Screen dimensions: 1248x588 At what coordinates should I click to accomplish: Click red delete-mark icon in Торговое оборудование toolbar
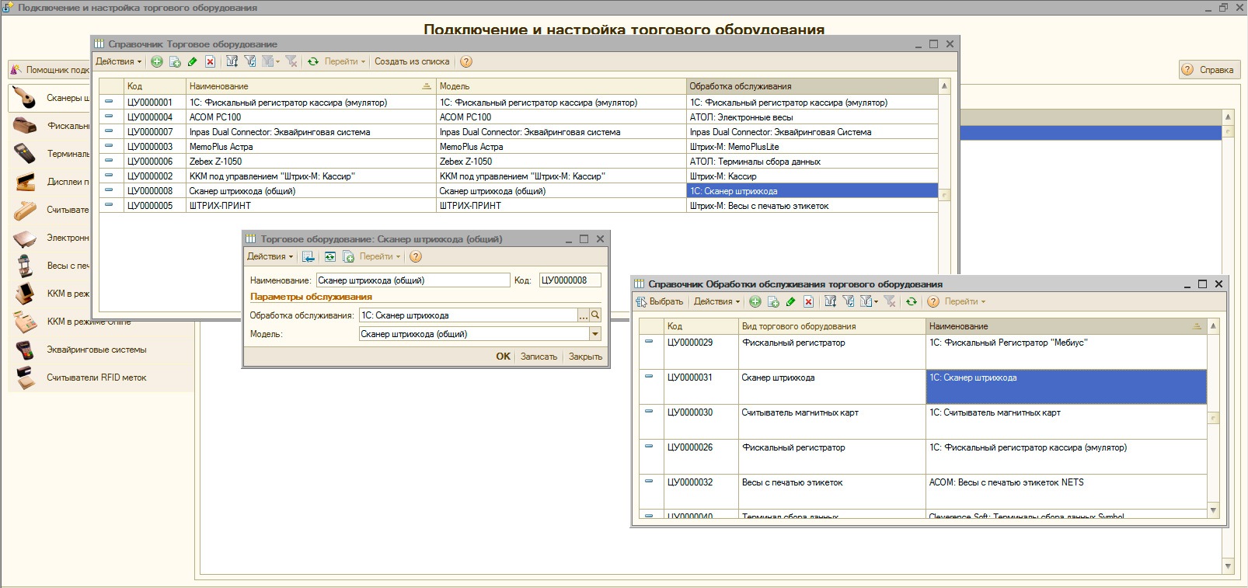pos(210,61)
